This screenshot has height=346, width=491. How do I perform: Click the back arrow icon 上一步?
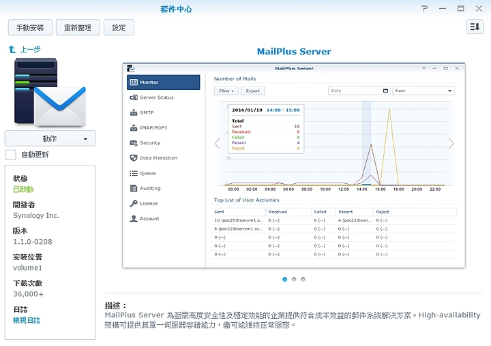(x=12, y=50)
